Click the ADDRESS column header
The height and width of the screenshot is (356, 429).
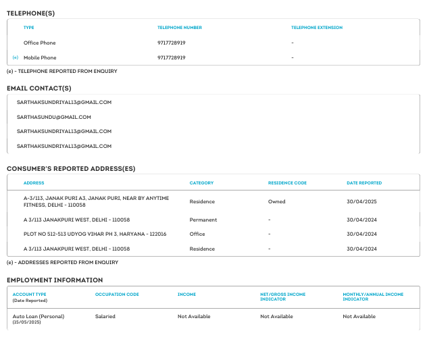click(x=34, y=183)
